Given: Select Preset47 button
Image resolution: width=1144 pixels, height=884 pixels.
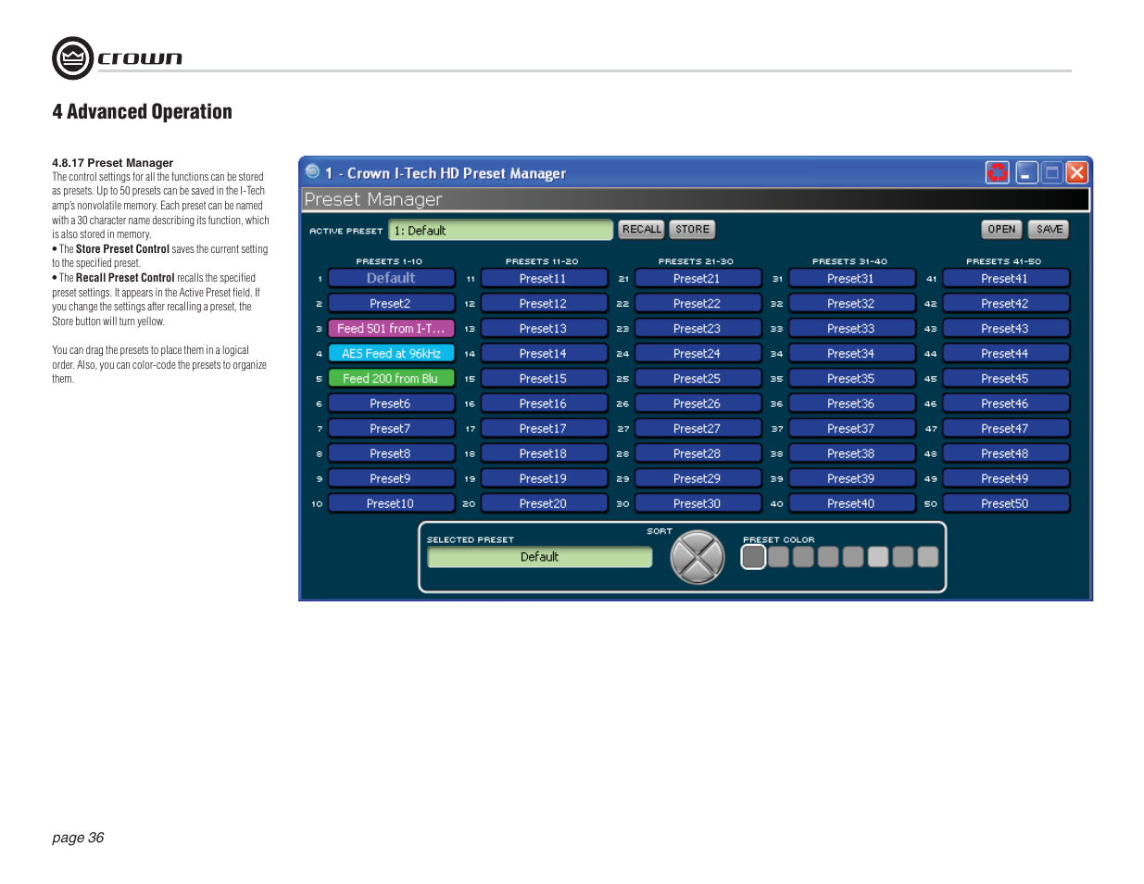Looking at the screenshot, I should click(x=1006, y=428).
